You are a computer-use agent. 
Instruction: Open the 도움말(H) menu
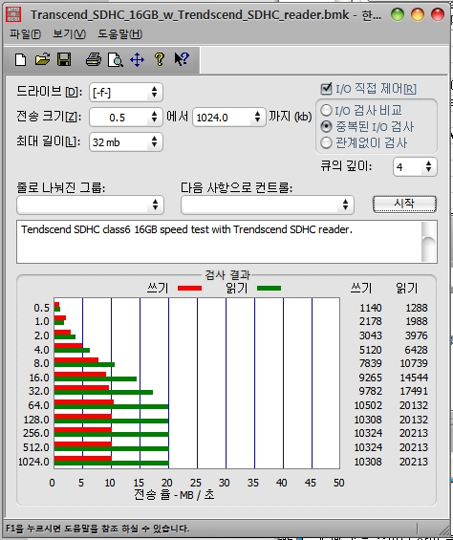tap(119, 33)
